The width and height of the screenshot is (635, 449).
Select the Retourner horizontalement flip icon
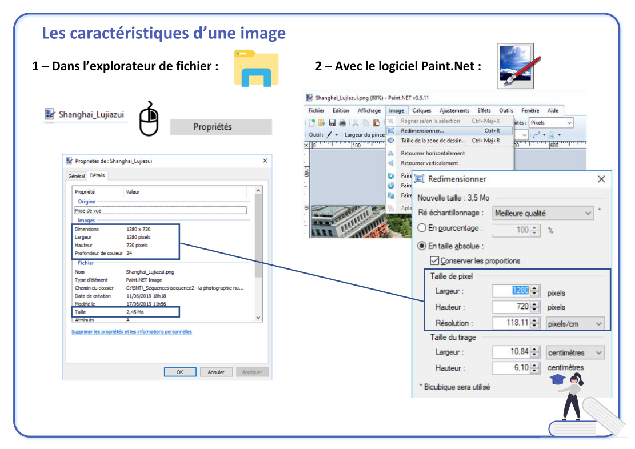click(389, 153)
